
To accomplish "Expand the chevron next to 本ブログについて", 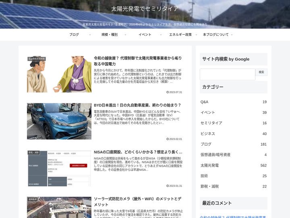I will pyautogui.click(x=232, y=35).
